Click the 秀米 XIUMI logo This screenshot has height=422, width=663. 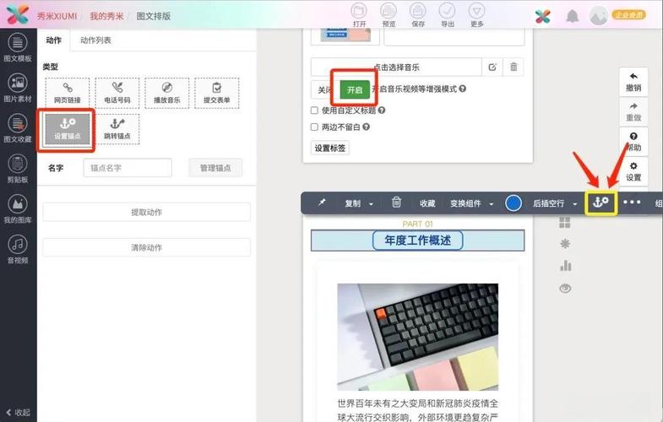click(x=18, y=15)
